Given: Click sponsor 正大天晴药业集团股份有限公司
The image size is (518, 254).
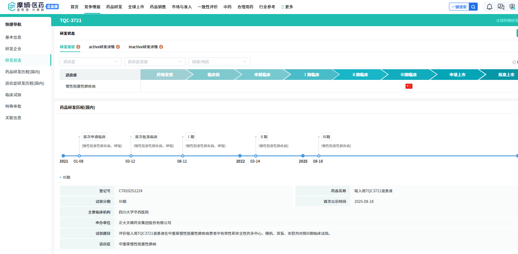Looking at the screenshot, I should tap(145, 223).
